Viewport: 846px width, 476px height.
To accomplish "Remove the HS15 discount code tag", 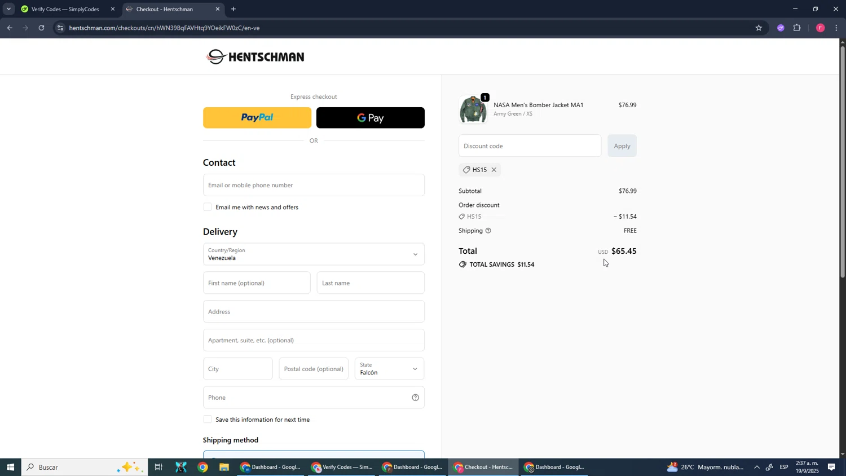I will (x=494, y=170).
